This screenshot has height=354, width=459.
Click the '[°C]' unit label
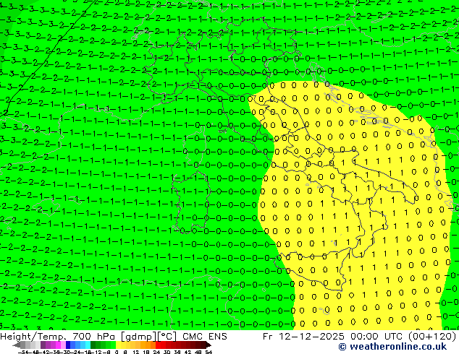coord(167,337)
